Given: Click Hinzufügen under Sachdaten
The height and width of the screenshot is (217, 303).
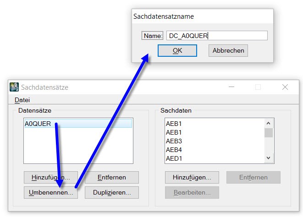Looking at the screenshot, I should coord(192,177).
